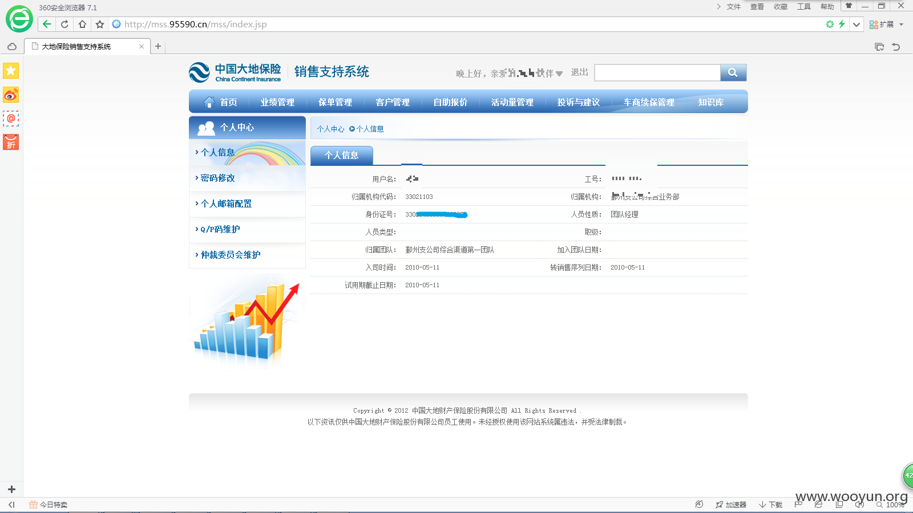Click the 退出 logout link
This screenshot has width=913, height=513.
coord(580,72)
